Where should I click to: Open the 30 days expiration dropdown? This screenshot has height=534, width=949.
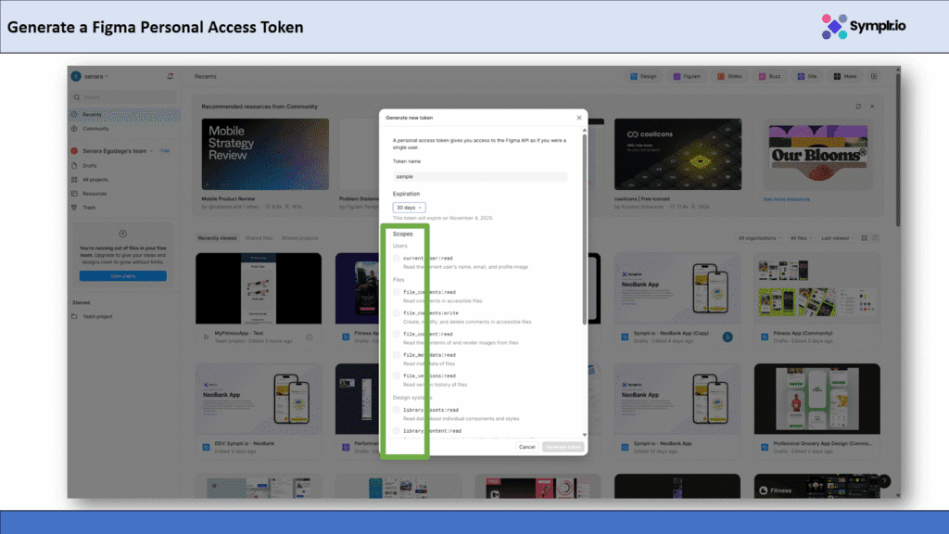pos(409,208)
